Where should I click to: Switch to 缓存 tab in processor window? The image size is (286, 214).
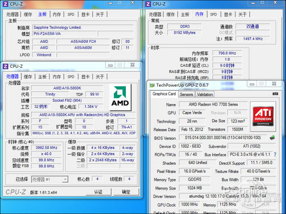pyautogui.click(x=28, y=76)
